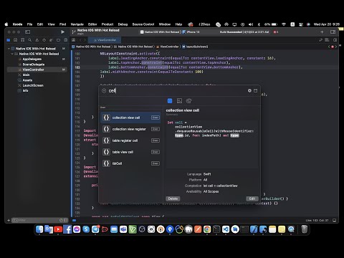Collapse the Native iOS With Hot Reload project
Viewport: 344px width, 258px height.
(x=9, y=49)
